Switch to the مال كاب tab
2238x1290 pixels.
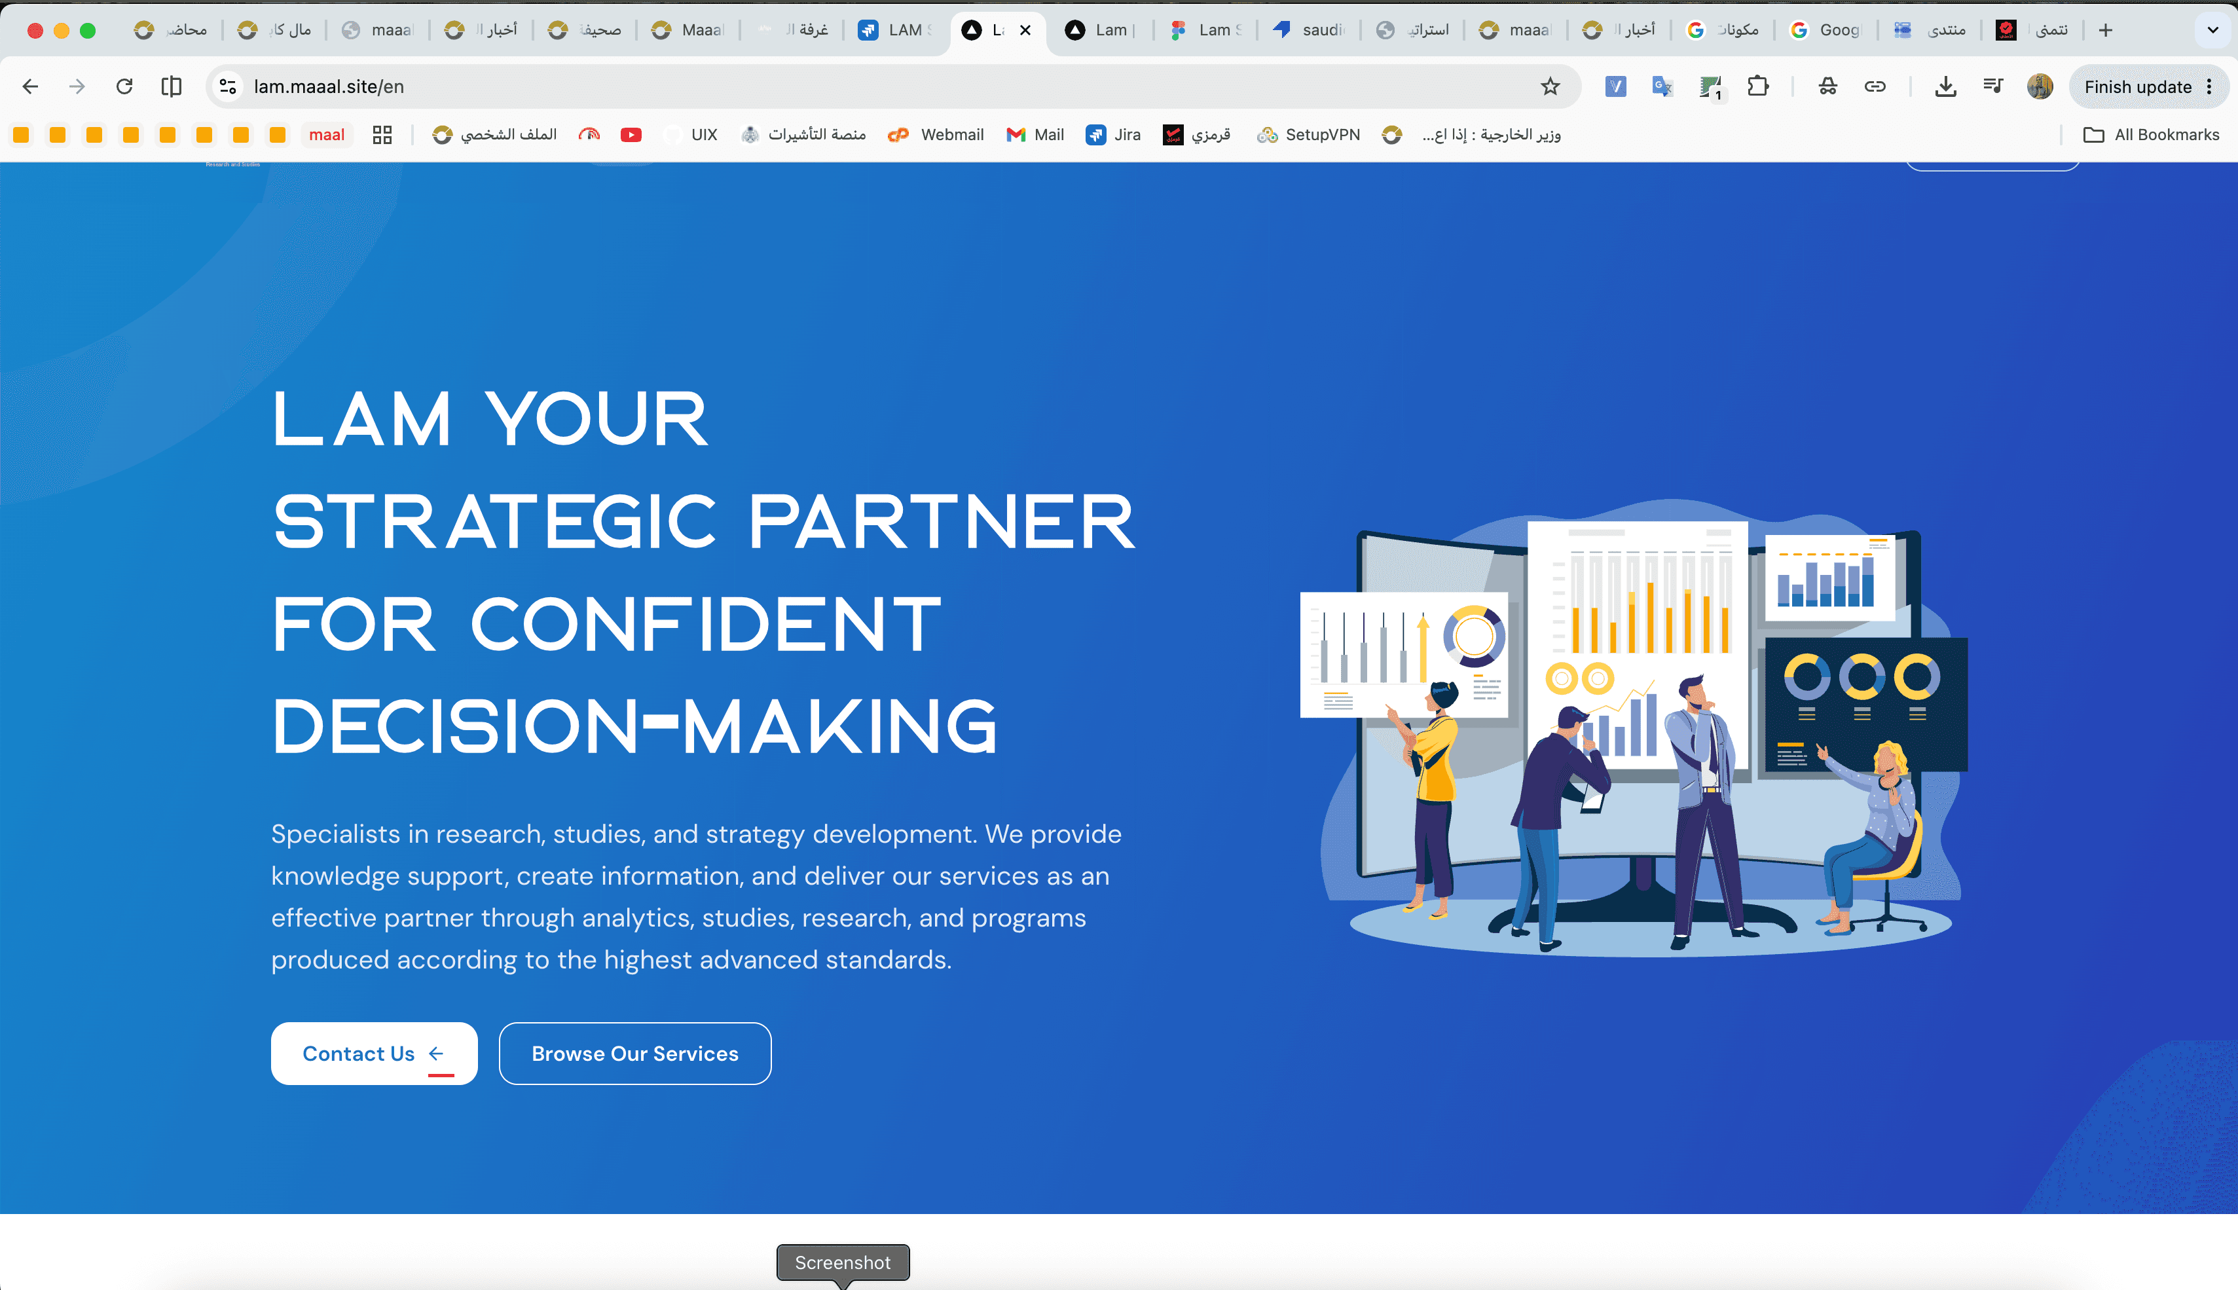(x=274, y=30)
